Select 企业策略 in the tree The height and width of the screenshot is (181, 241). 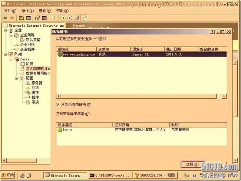pyautogui.click(x=27, y=35)
